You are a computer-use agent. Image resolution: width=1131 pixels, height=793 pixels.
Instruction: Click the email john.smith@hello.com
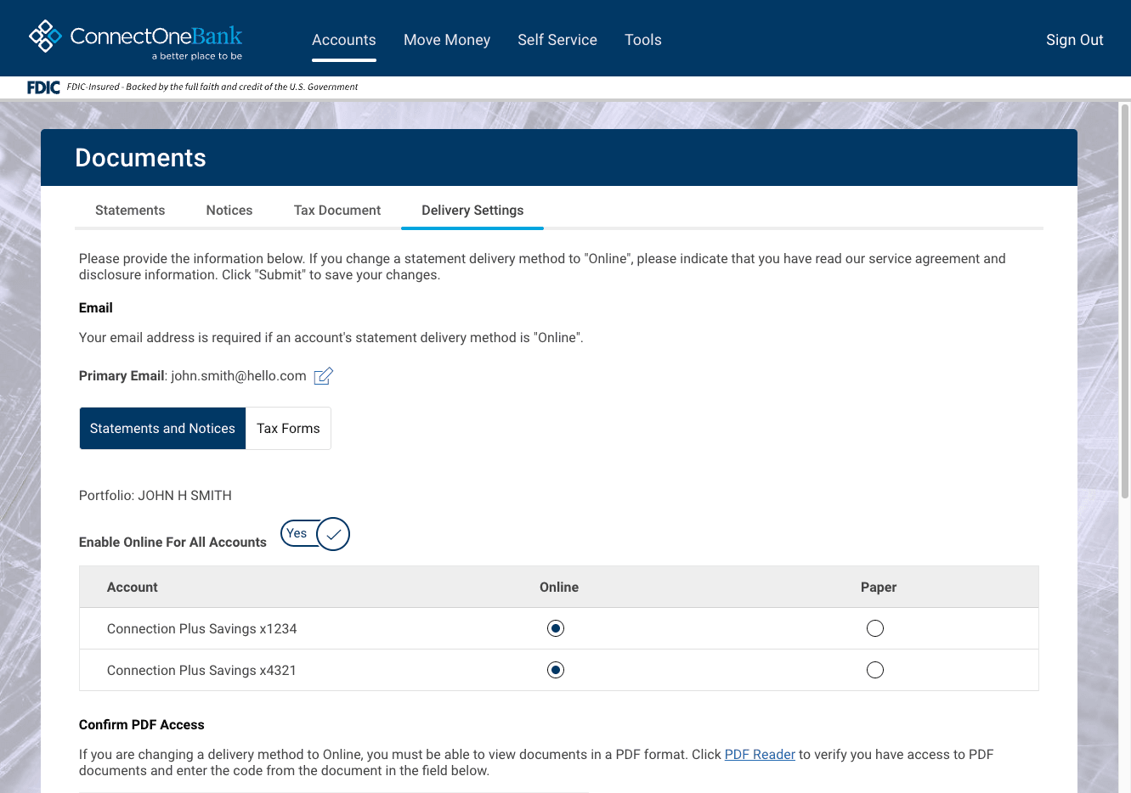tap(239, 376)
